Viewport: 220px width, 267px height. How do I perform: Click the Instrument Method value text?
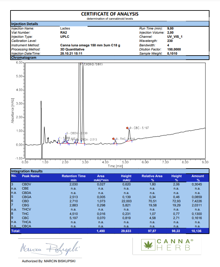tap(90, 45)
